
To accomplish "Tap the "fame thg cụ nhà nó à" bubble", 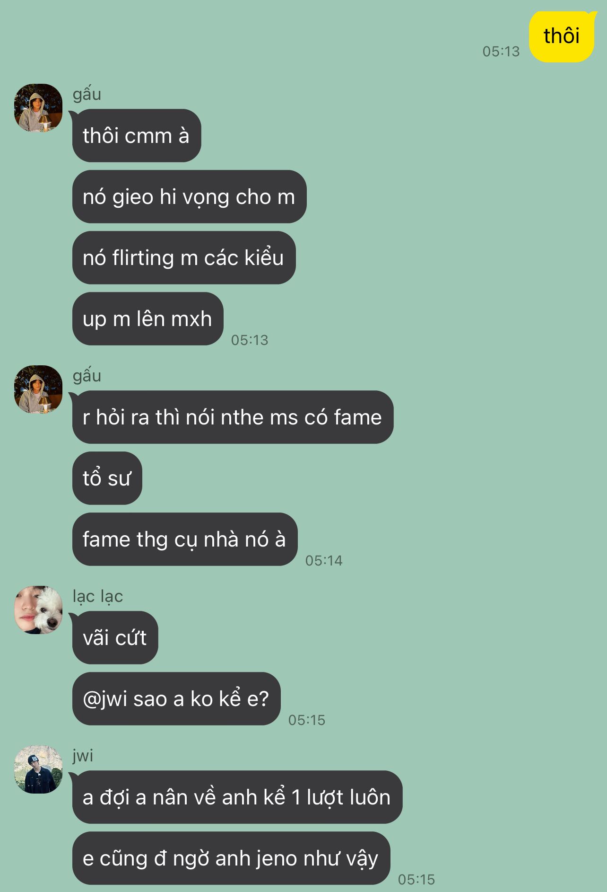I will coord(185,539).
